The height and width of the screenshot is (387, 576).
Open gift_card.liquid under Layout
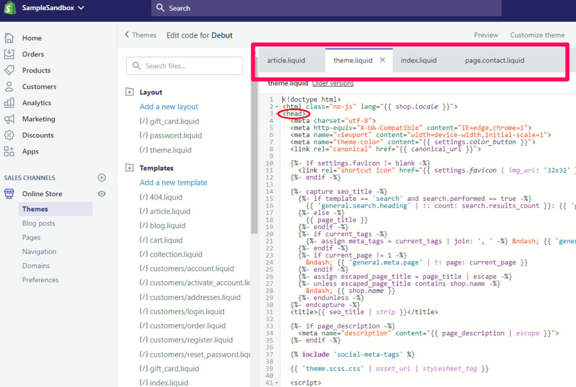(x=169, y=121)
